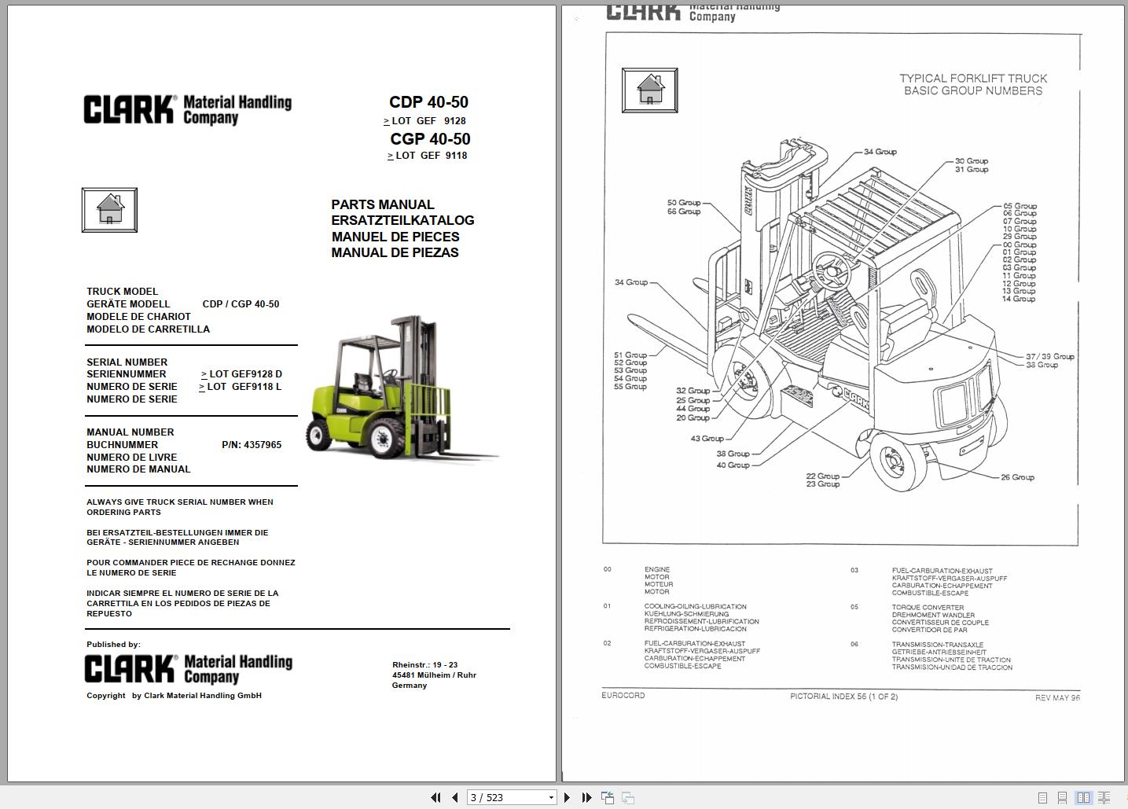Go to the next page
Screen dimensions: 1128x809
568,797
